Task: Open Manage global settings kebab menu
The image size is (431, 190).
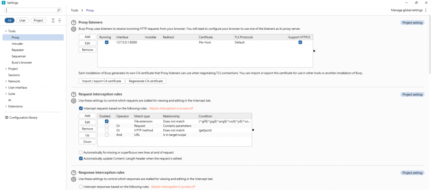Action: click(426, 10)
